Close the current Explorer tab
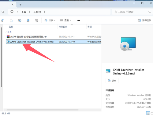The height and width of the screenshot is (115, 153). point(13,5)
